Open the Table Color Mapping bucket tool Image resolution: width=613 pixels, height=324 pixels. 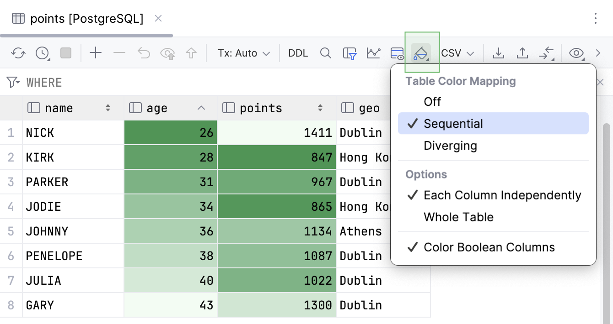[x=421, y=52]
